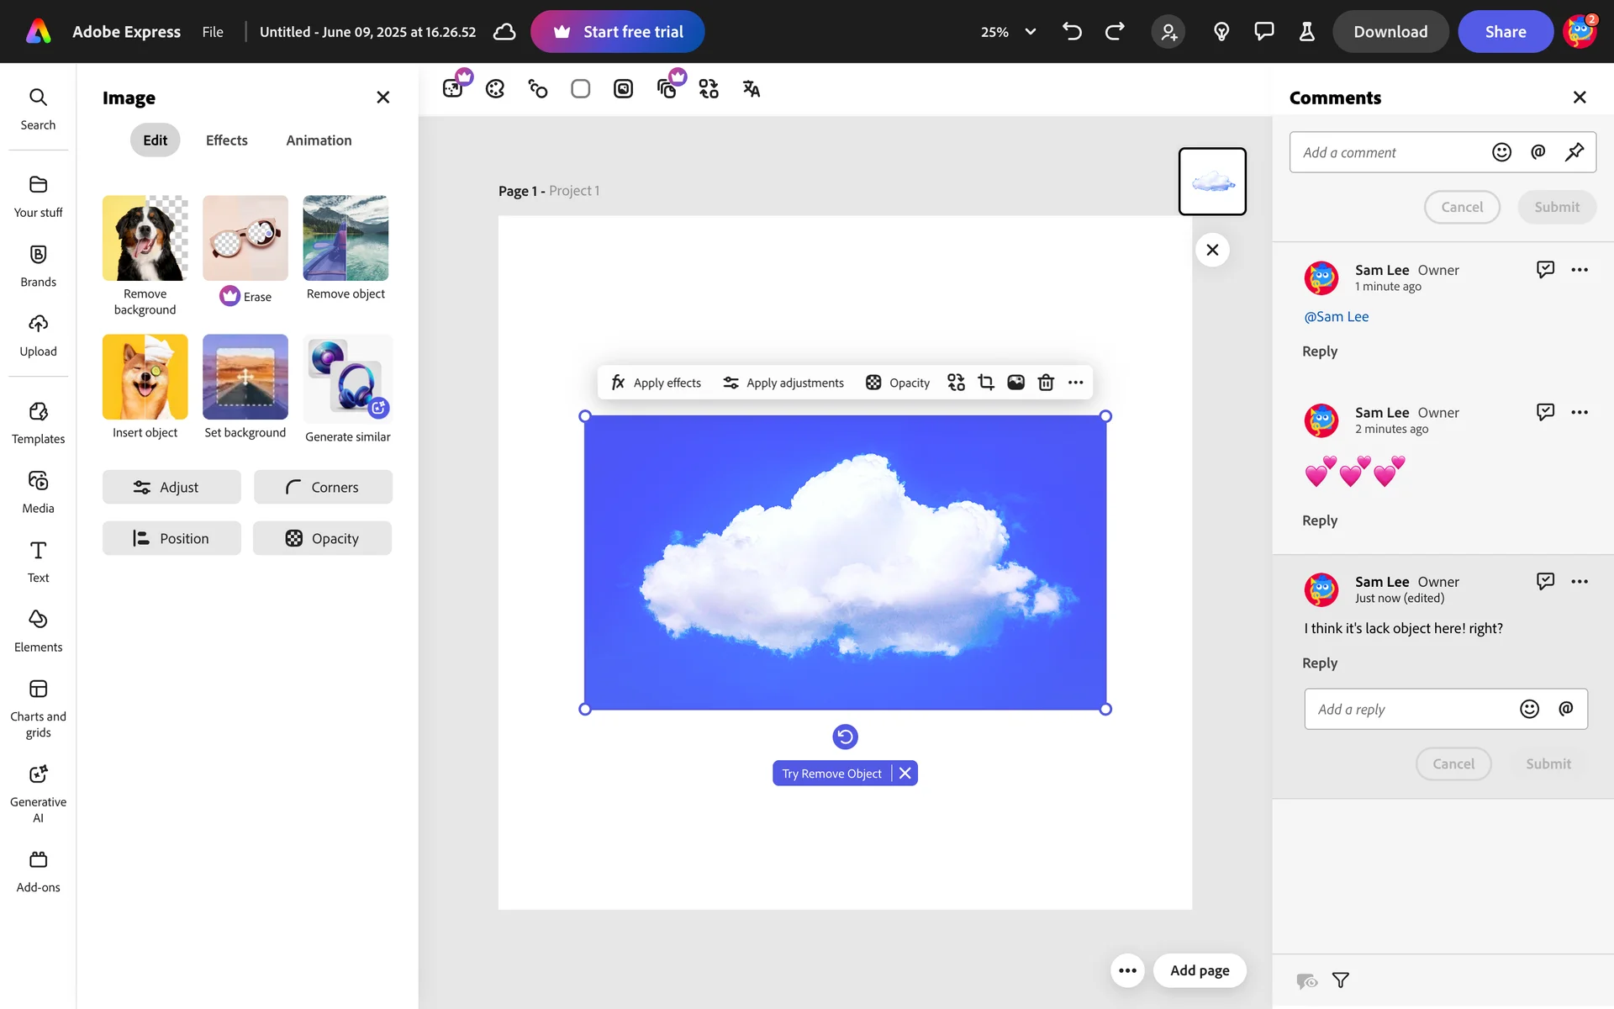Click the emoji icon in reply field
Screen dimensions: 1614x1009
pos(1529,709)
